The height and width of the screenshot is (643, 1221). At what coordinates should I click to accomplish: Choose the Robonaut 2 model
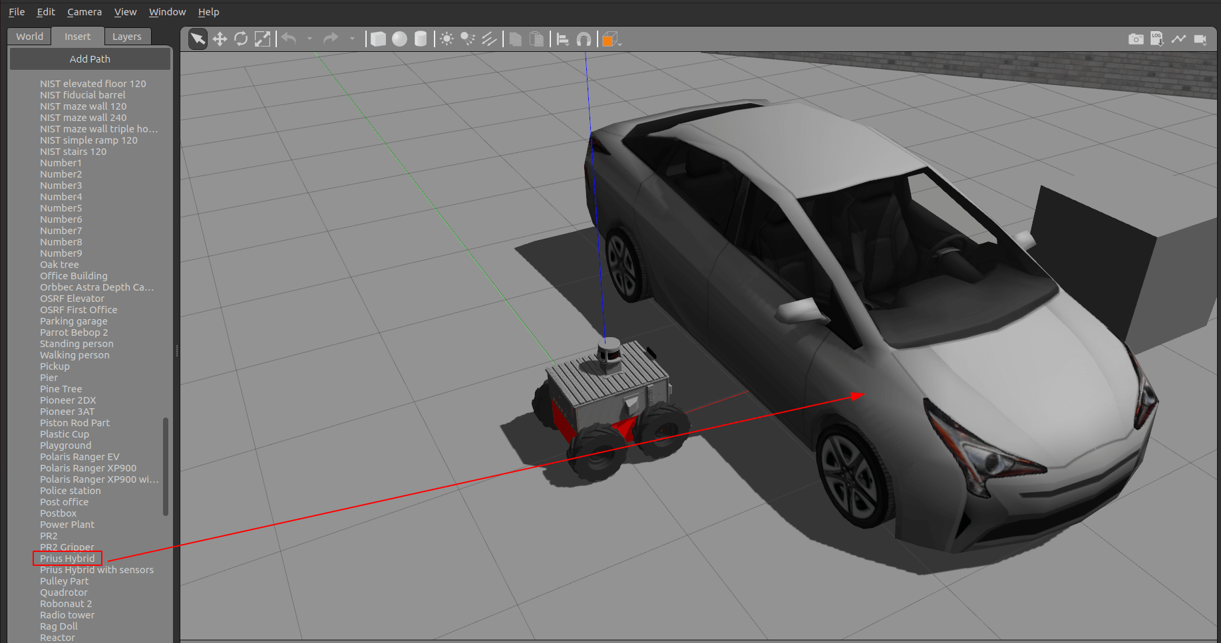[x=66, y=604]
